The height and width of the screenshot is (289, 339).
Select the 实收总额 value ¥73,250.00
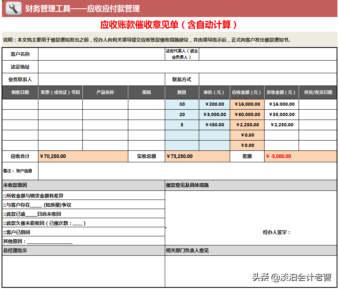click(x=197, y=156)
